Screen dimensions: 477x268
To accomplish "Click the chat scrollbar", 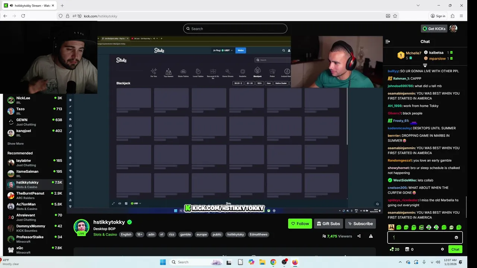I will (466, 208).
